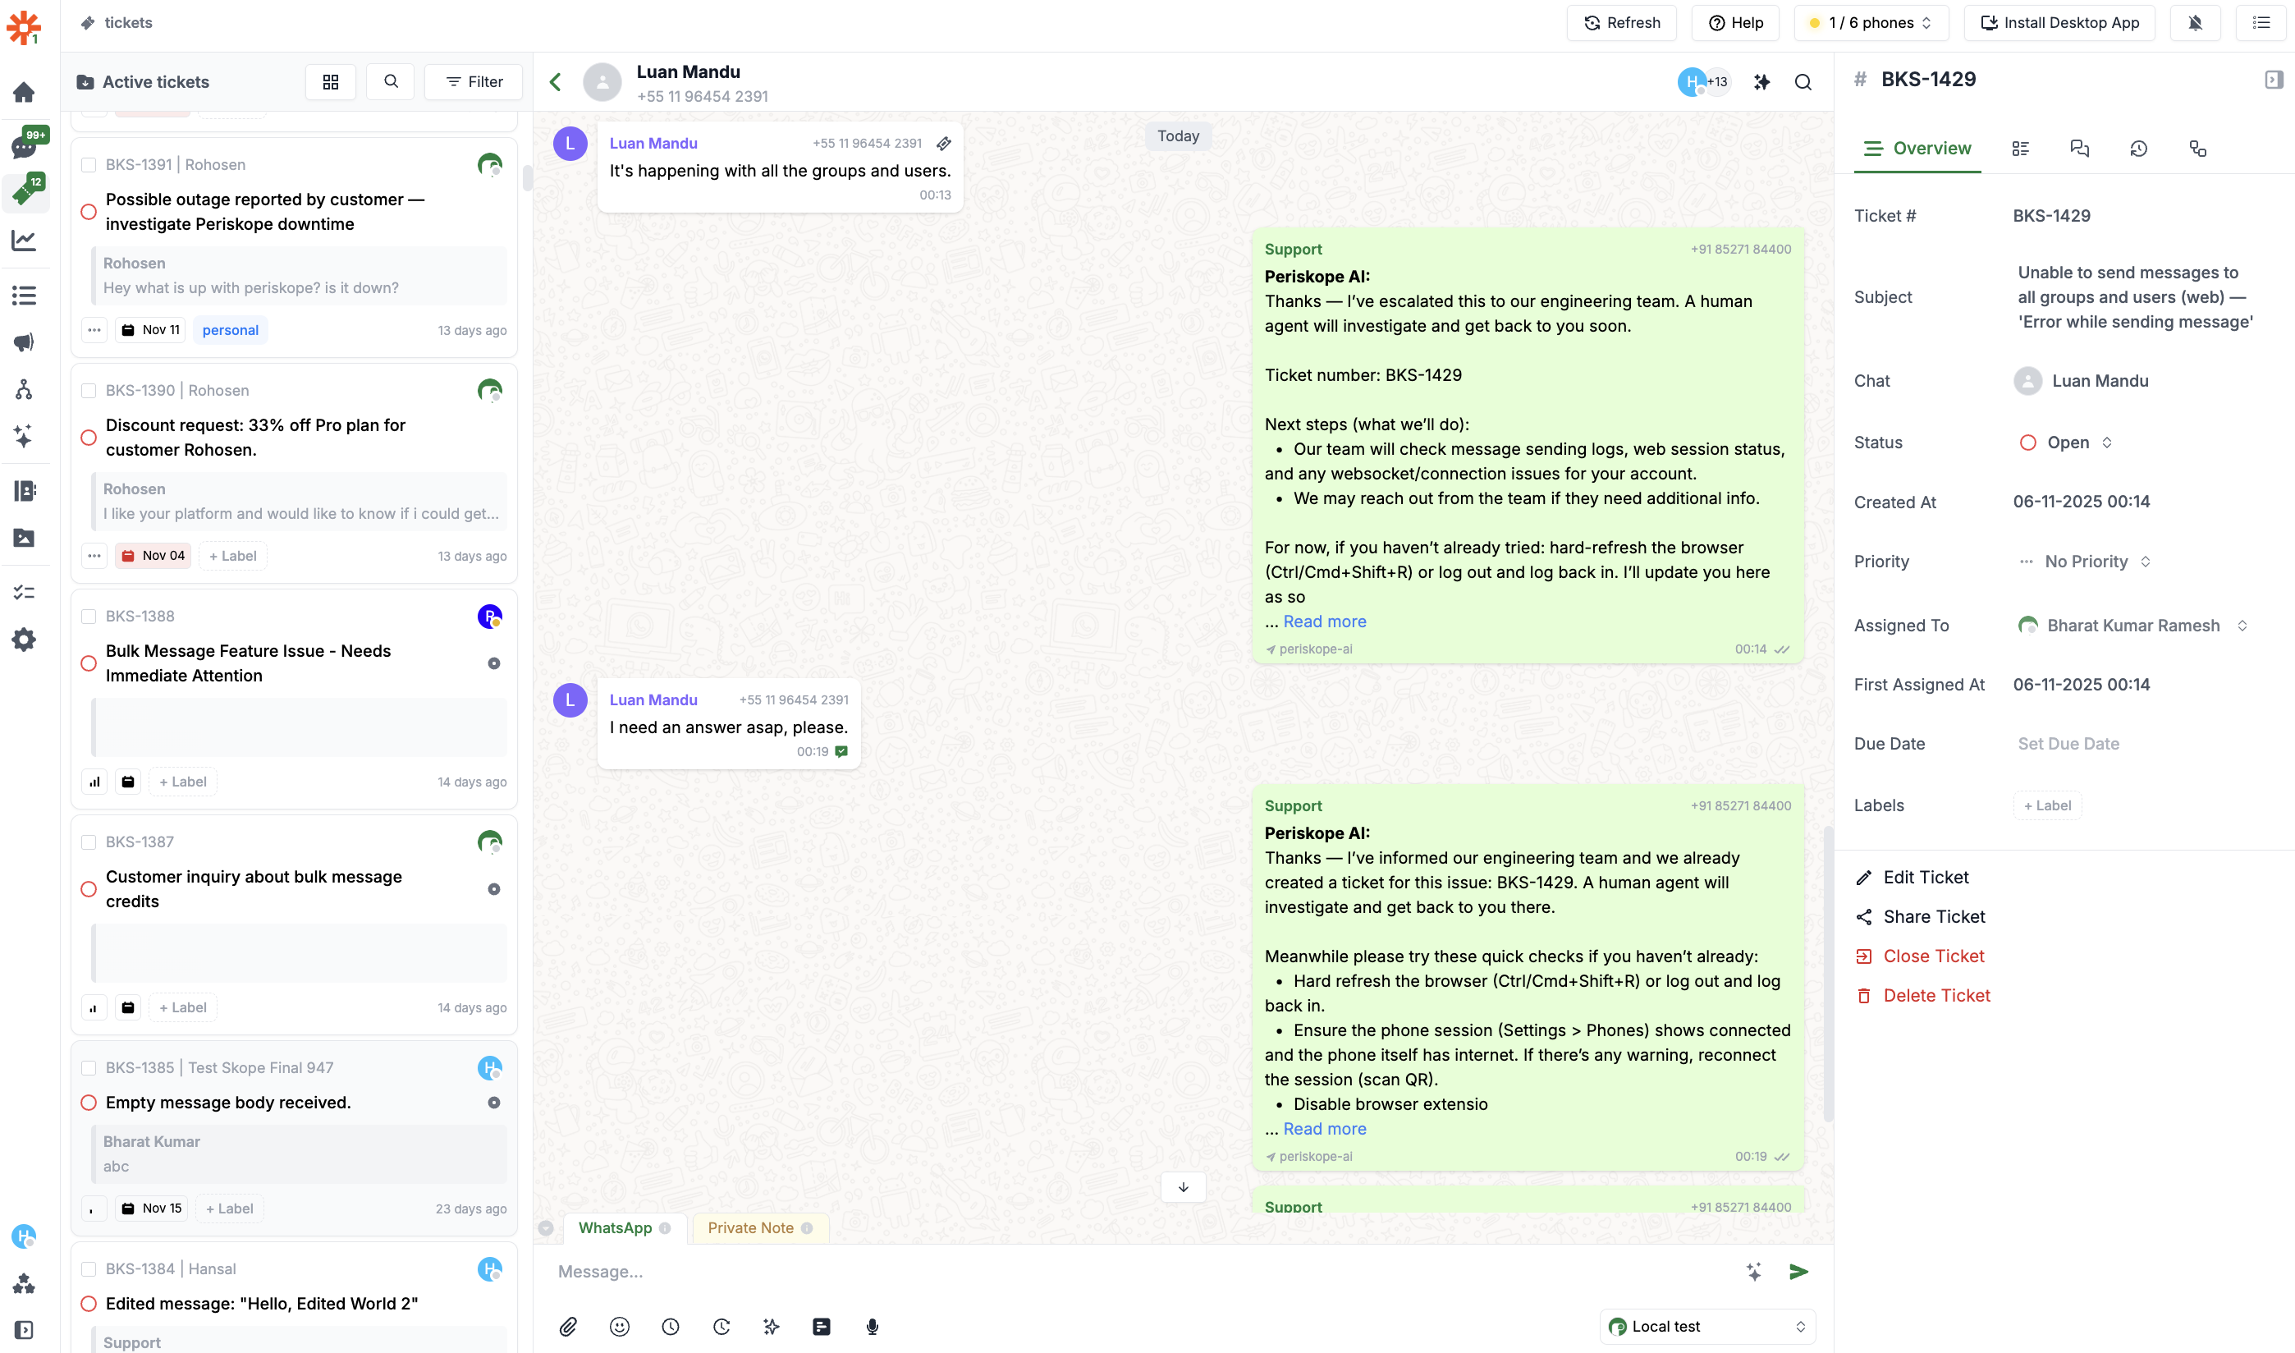Viewport: 2295px width, 1353px height.
Task: Check the BKS-1391 ticket checkbox
Action: (89, 165)
